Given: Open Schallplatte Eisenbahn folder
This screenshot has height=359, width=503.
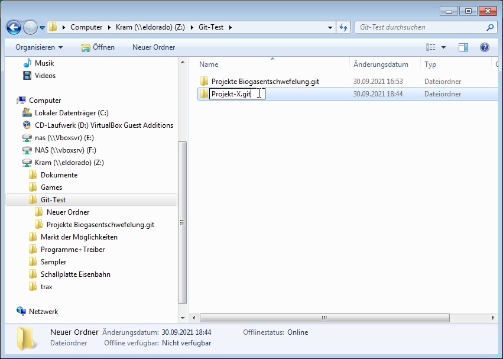Looking at the screenshot, I should point(76,274).
